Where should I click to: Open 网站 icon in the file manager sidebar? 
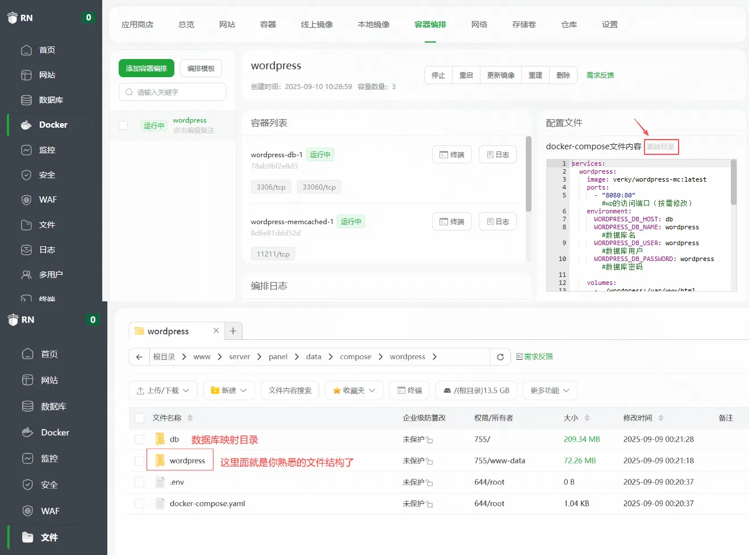click(x=28, y=380)
